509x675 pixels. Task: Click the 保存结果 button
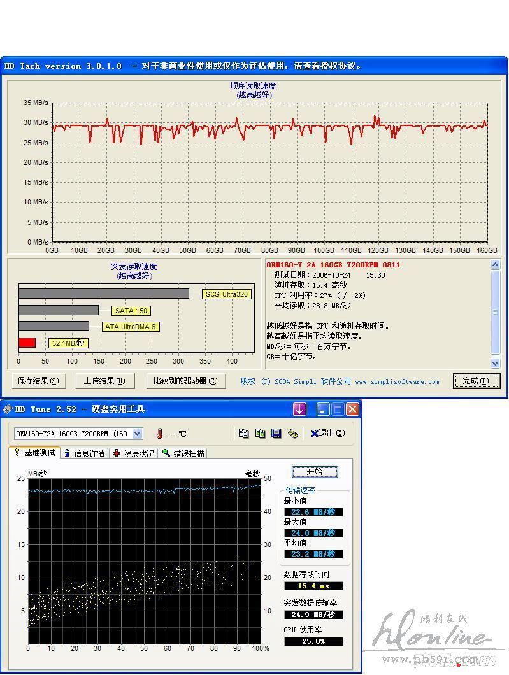pos(38,381)
